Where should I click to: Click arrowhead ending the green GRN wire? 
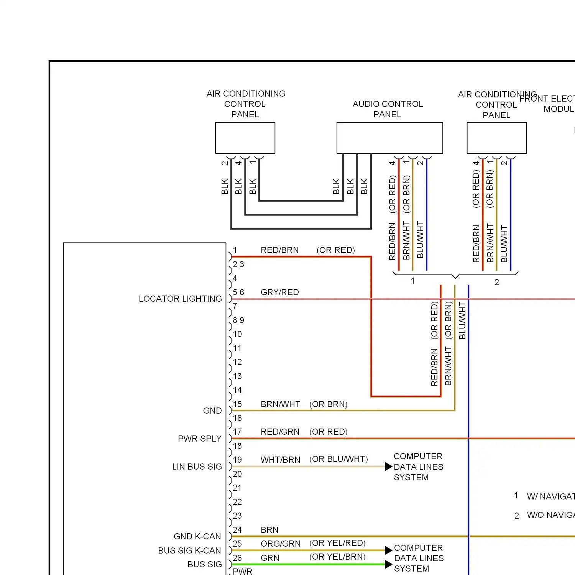click(389, 564)
